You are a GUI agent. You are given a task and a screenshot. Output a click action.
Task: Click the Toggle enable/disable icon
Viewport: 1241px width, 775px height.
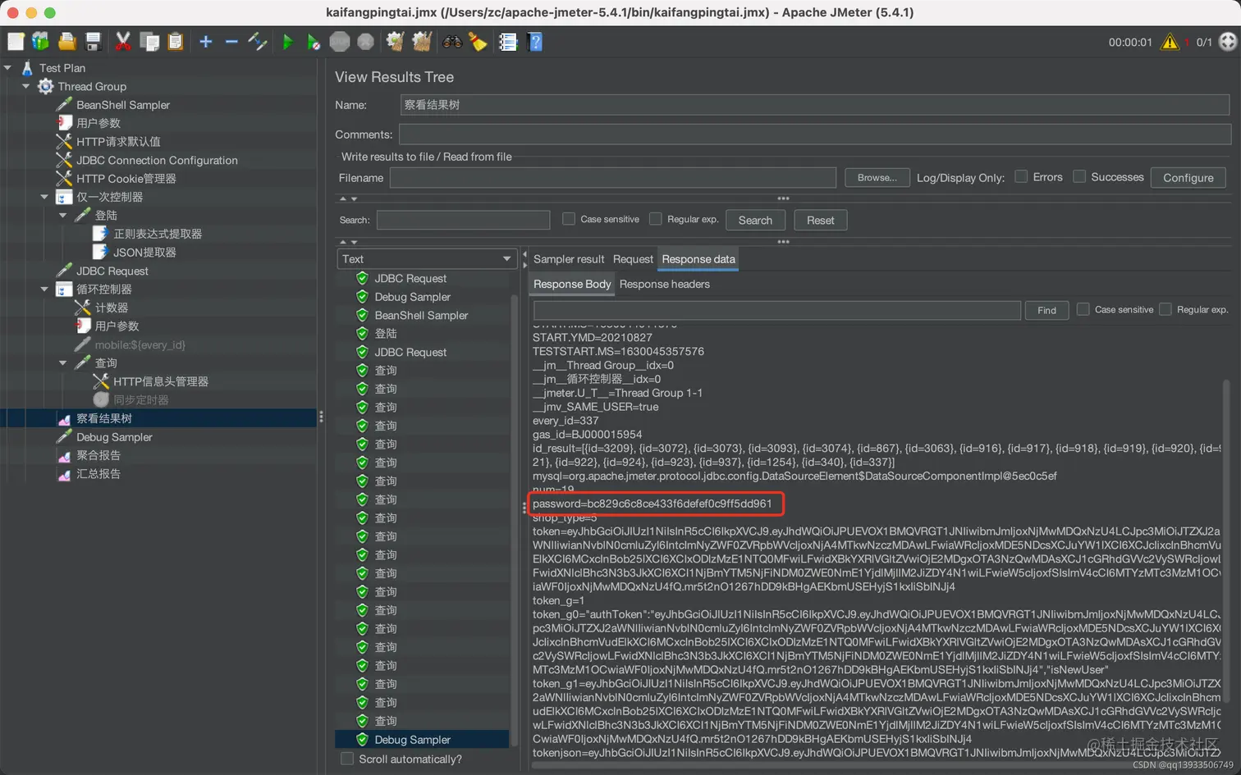(258, 41)
